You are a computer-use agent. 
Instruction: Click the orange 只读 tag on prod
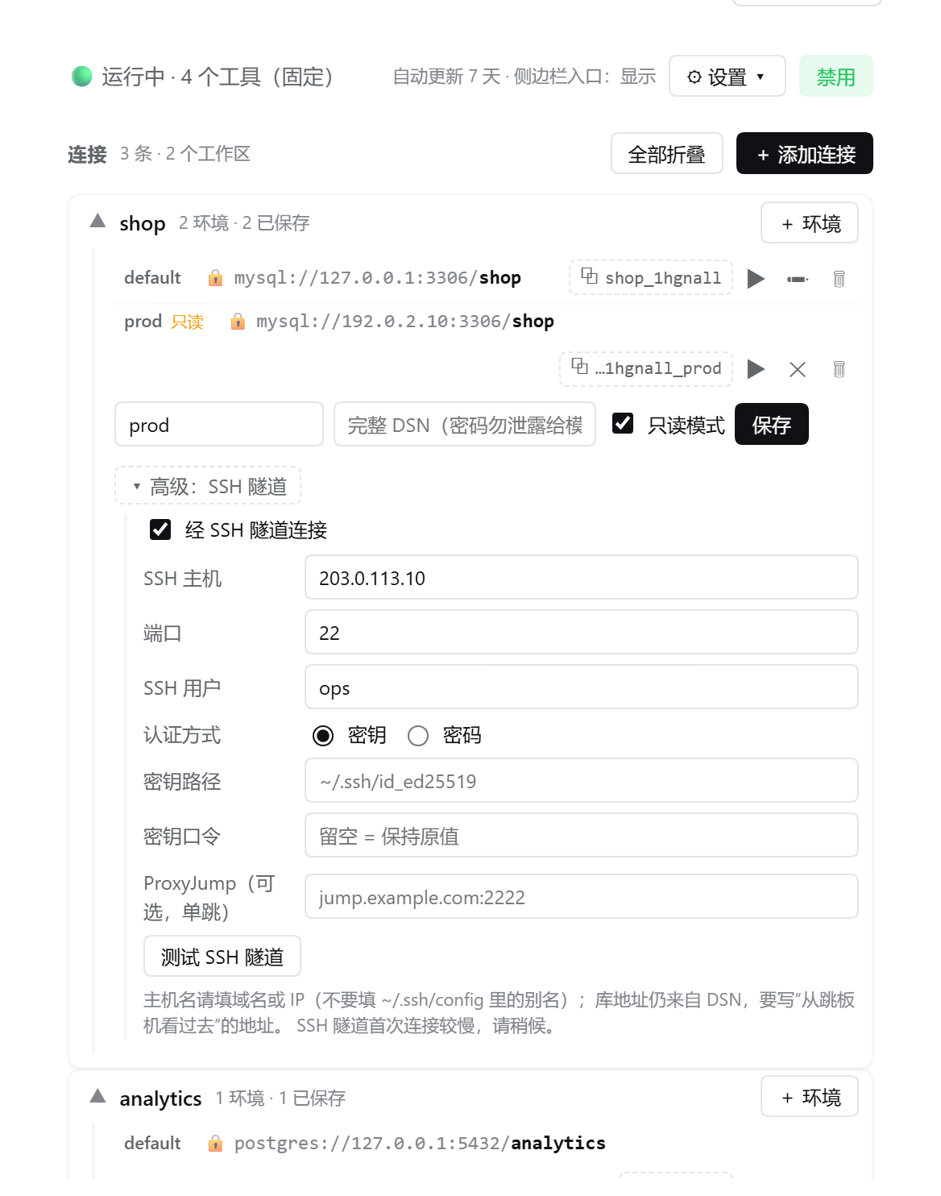tap(188, 322)
